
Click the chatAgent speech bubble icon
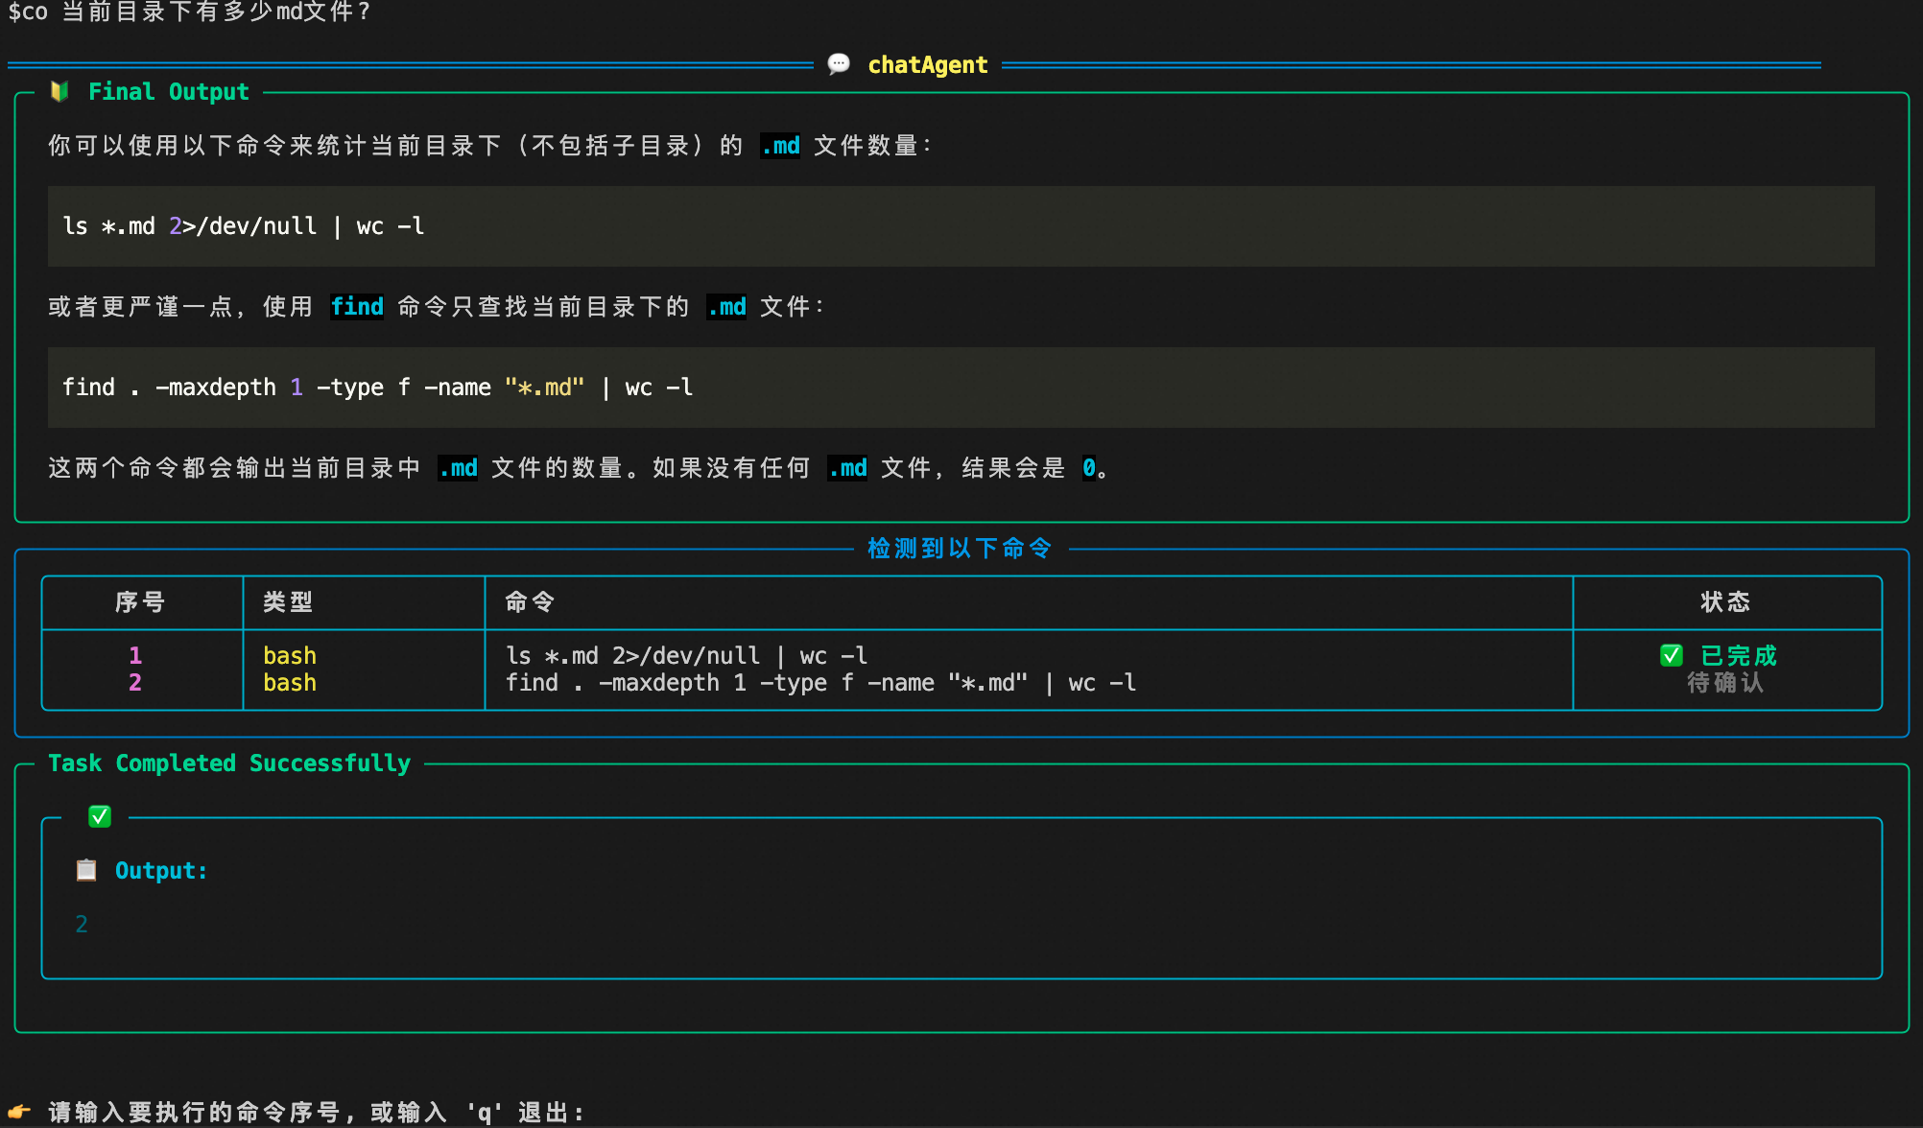tap(839, 64)
